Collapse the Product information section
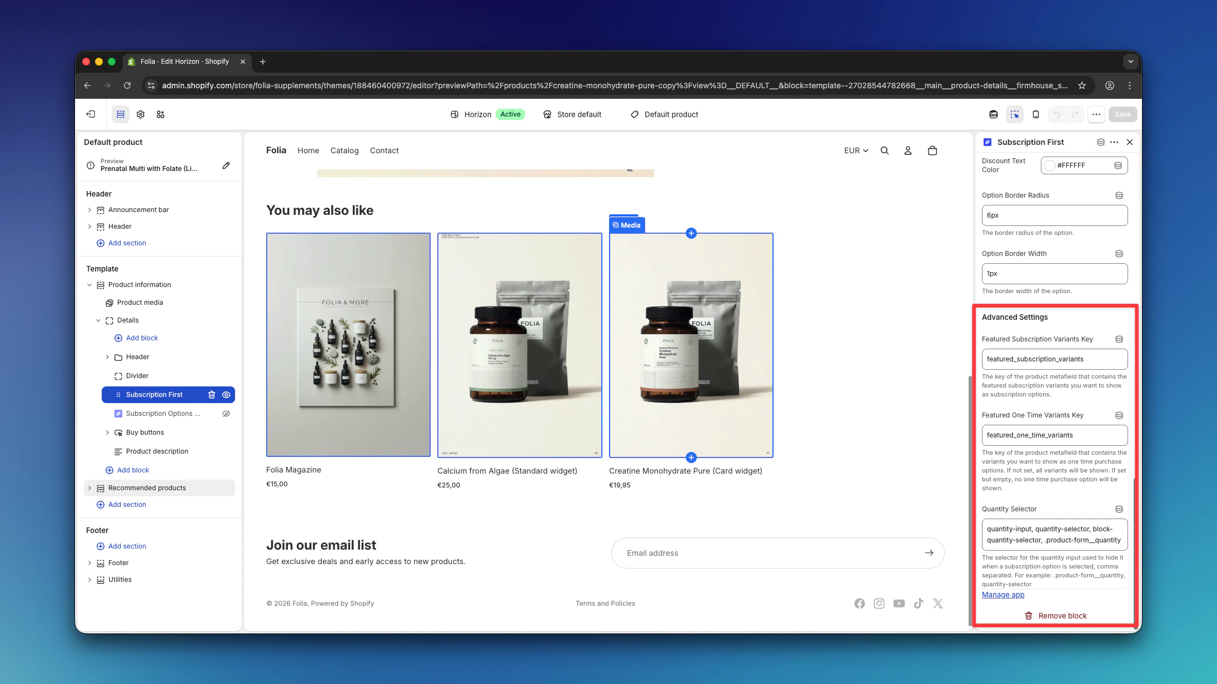The image size is (1217, 684). (x=89, y=285)
